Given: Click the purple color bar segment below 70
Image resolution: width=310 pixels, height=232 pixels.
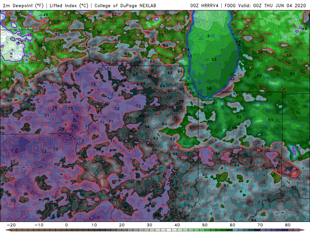Looking at the screenshot, I should point(262,230).
